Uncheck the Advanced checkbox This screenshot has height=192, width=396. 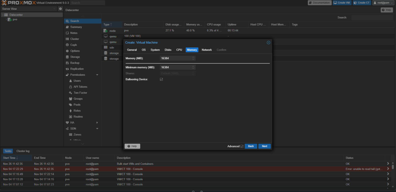click(242, 146)
